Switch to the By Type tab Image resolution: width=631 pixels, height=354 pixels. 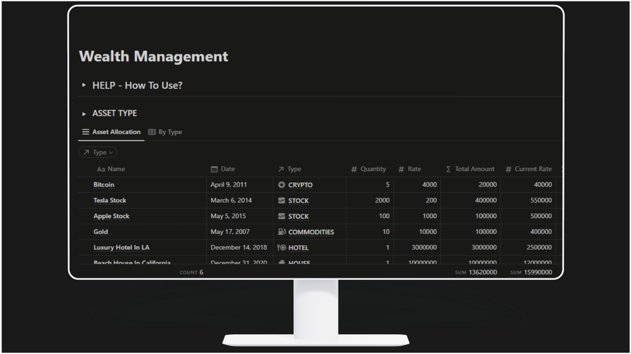pyautogui.click(x=165, y=132)
